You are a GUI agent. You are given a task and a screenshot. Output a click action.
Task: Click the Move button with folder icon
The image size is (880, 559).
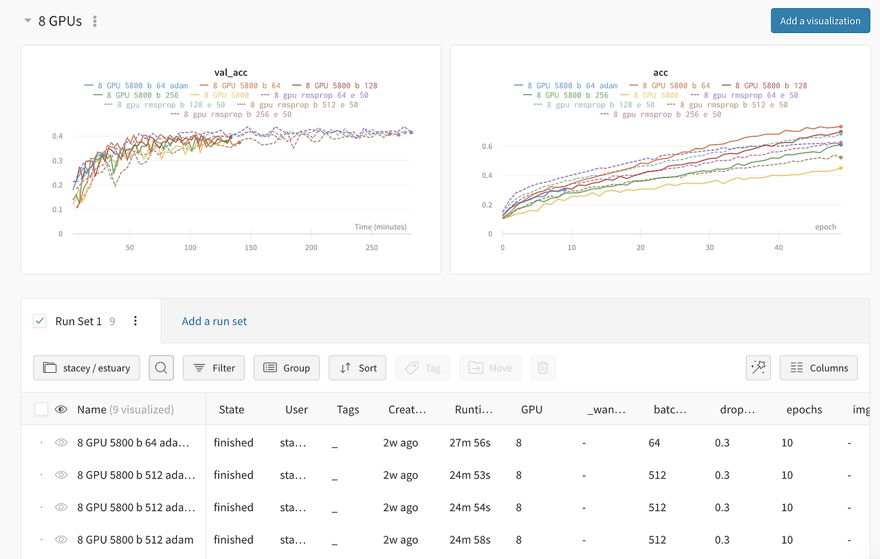click(x=490, y=368)
